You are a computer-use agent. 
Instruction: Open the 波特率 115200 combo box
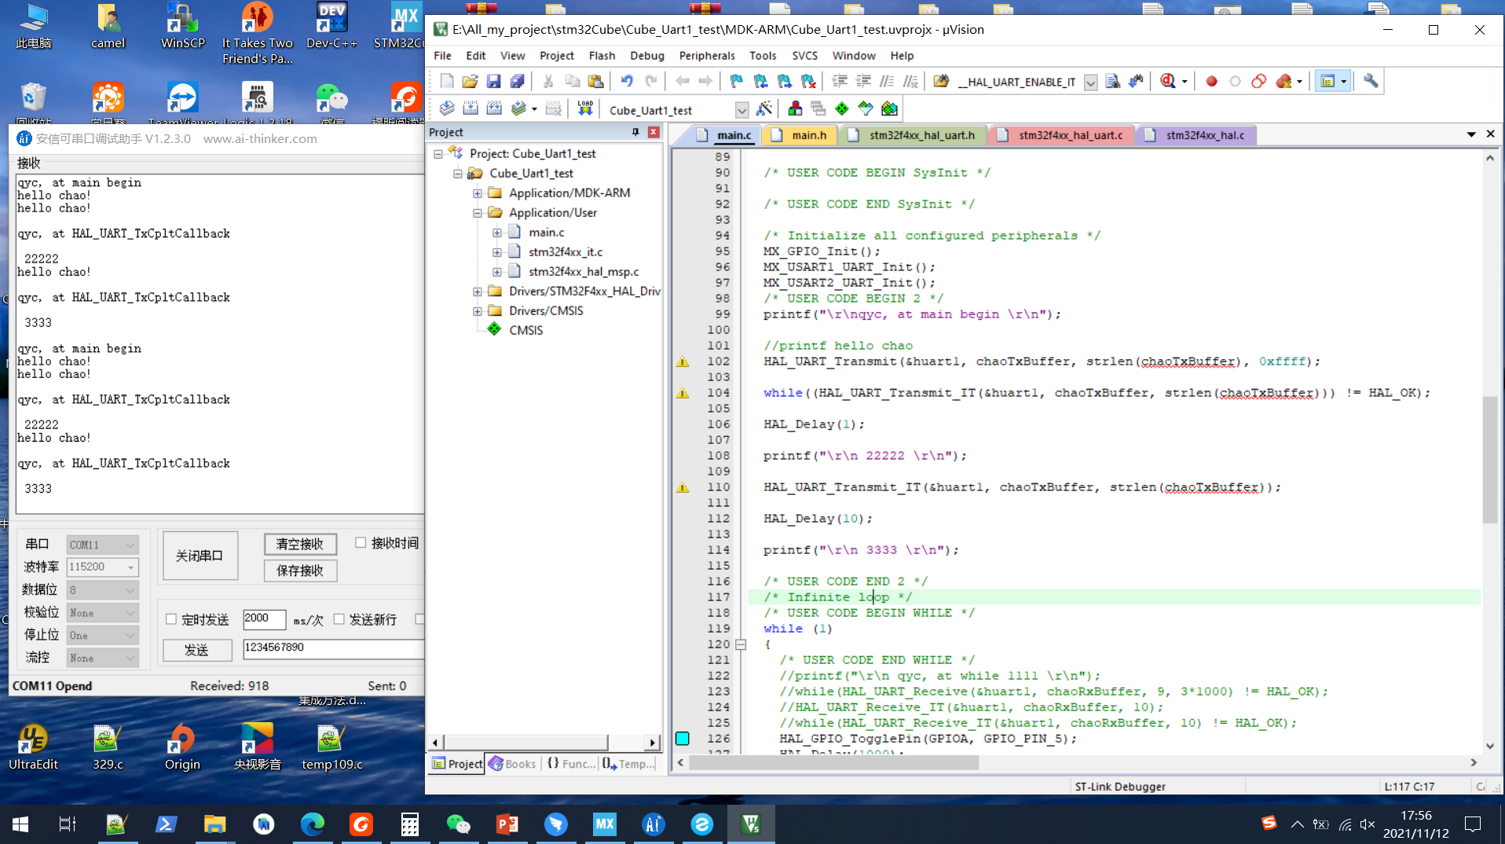click(x=102, y=567)
